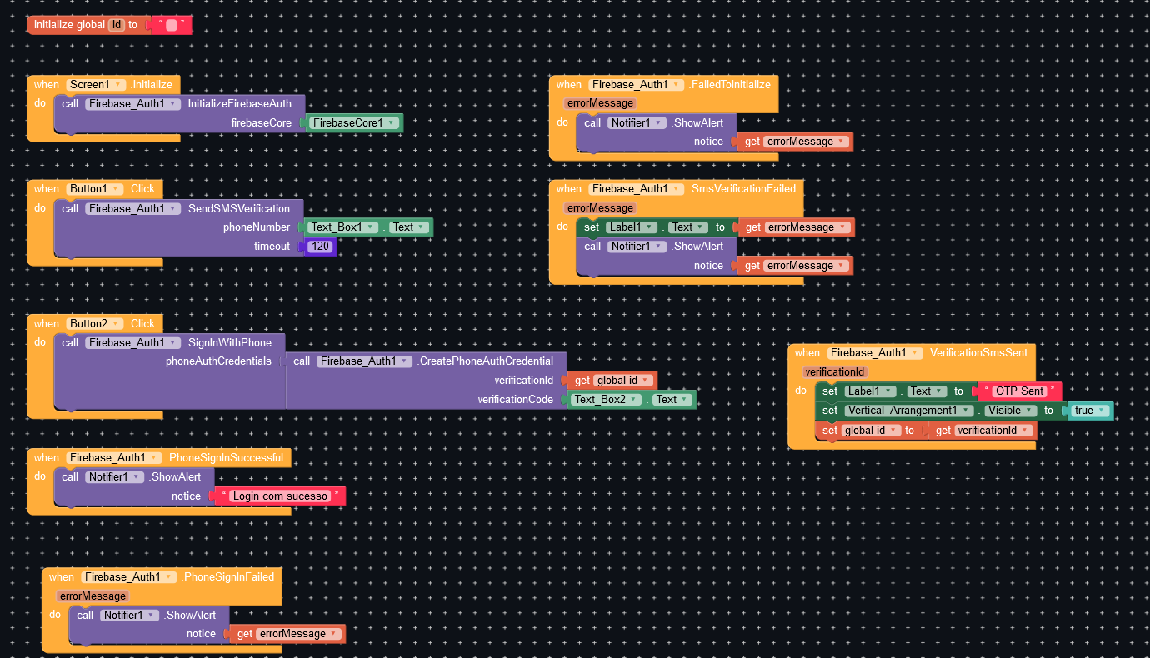
Task: Open Label1 dropdown in VerificationSmsSent block
Action: (x=871, y=391)
